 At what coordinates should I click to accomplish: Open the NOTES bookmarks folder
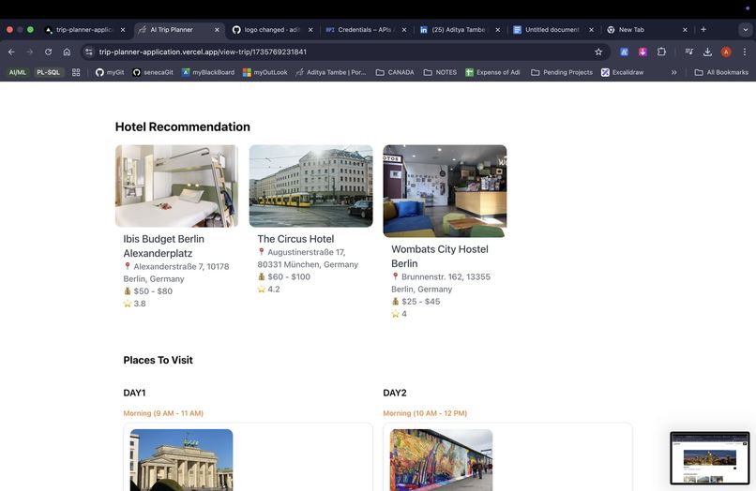(x=440, y=72)
